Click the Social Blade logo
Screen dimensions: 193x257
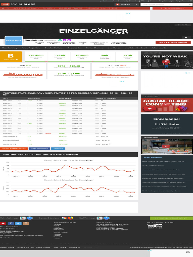[x=18, y=4]
